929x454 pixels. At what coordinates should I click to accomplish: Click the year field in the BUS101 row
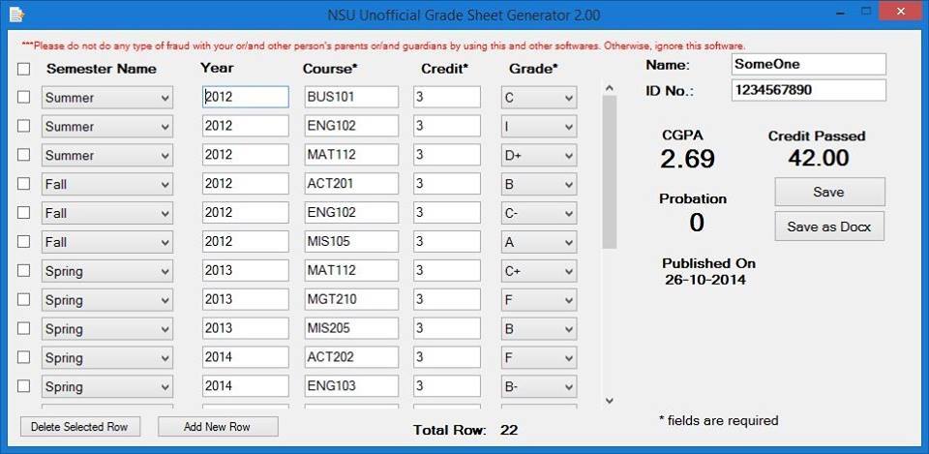[x=245, y=97]
